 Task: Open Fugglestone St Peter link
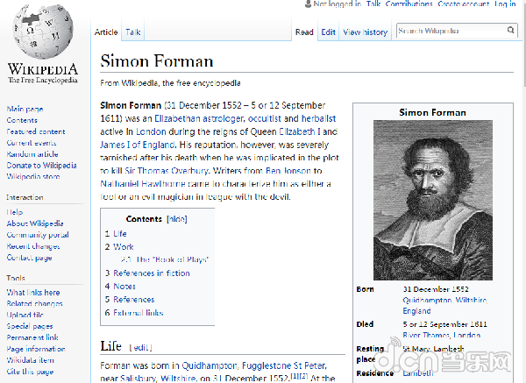click(x=284, y=365)
